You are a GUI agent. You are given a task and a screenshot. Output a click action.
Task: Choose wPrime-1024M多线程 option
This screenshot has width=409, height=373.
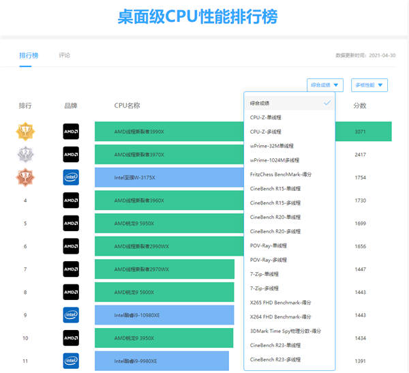(x=290, y=160)
